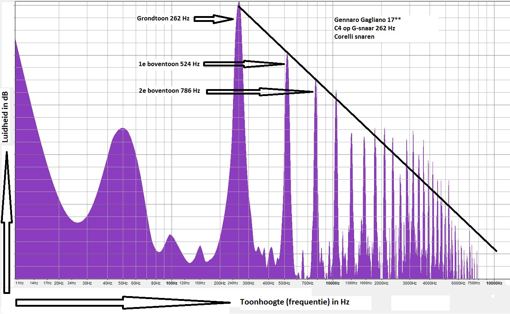Select the 240Hz axis label
This screenshot has width=510, height=314.
tap(233, 283)
